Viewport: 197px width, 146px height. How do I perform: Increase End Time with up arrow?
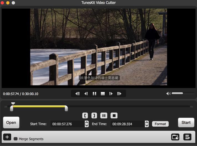pyautogui.click(x=147, y=122)
